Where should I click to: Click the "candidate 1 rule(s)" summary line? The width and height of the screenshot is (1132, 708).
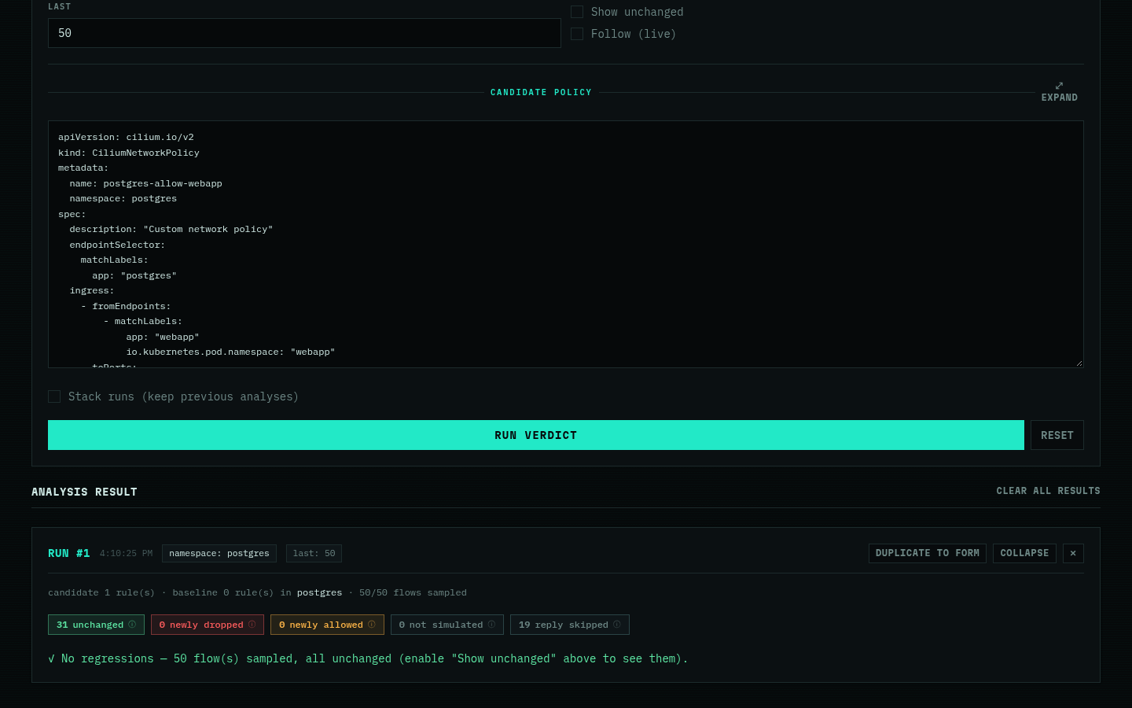point(257,592)
